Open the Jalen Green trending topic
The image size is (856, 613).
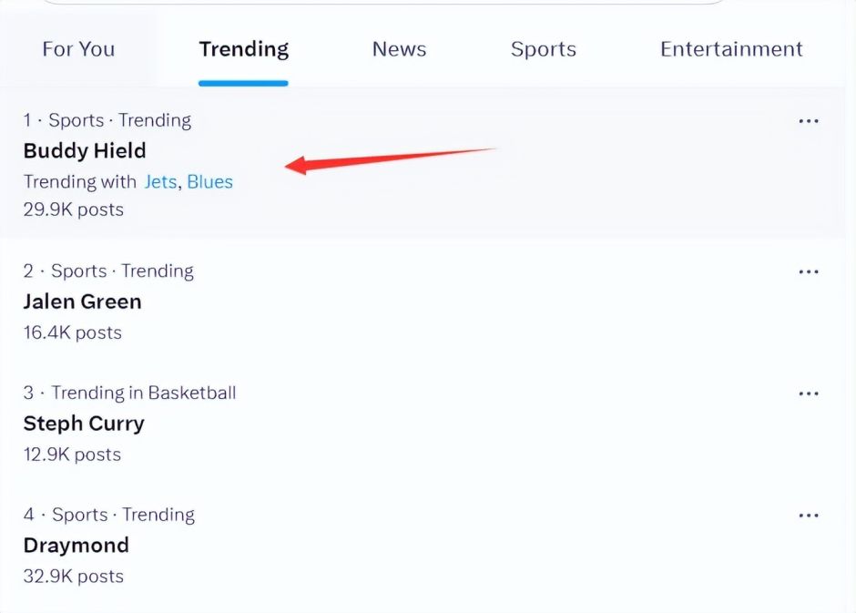click(x=82, y=301)
